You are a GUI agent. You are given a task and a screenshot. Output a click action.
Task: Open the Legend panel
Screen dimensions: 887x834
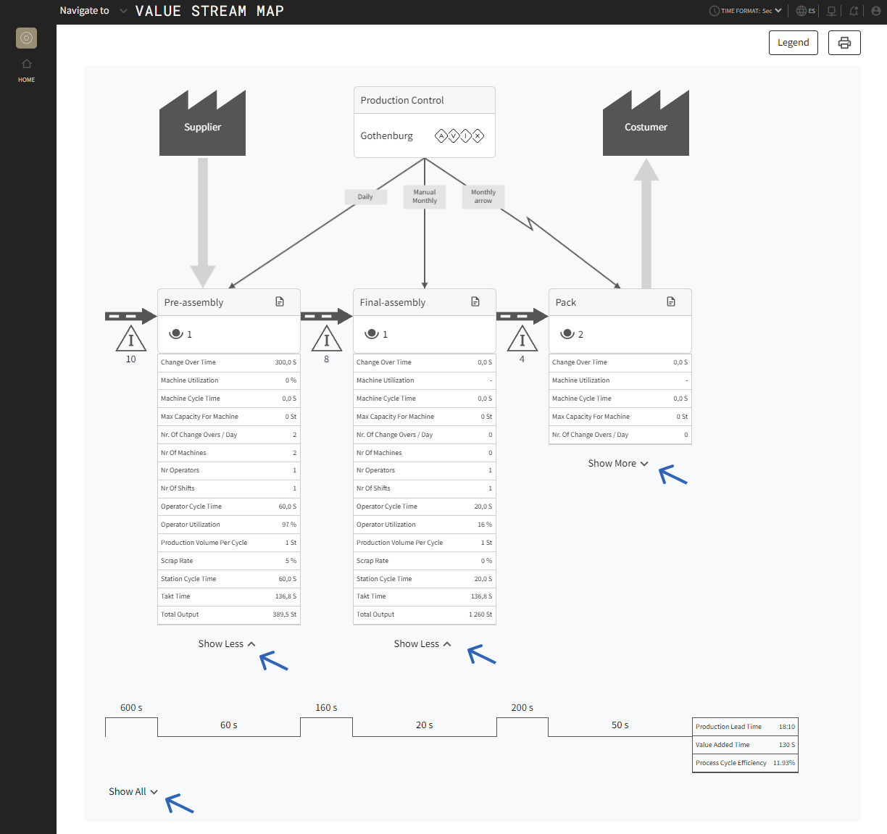click(793, 42)
